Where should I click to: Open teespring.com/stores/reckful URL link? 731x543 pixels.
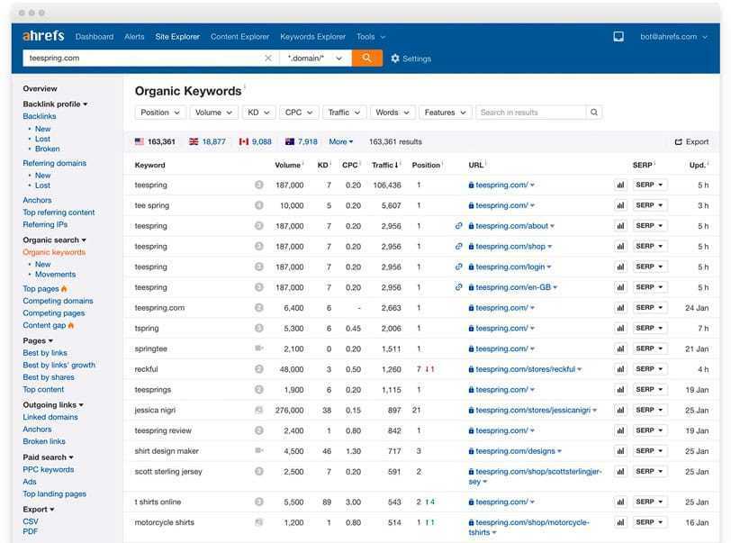click(x=525, y=369)
